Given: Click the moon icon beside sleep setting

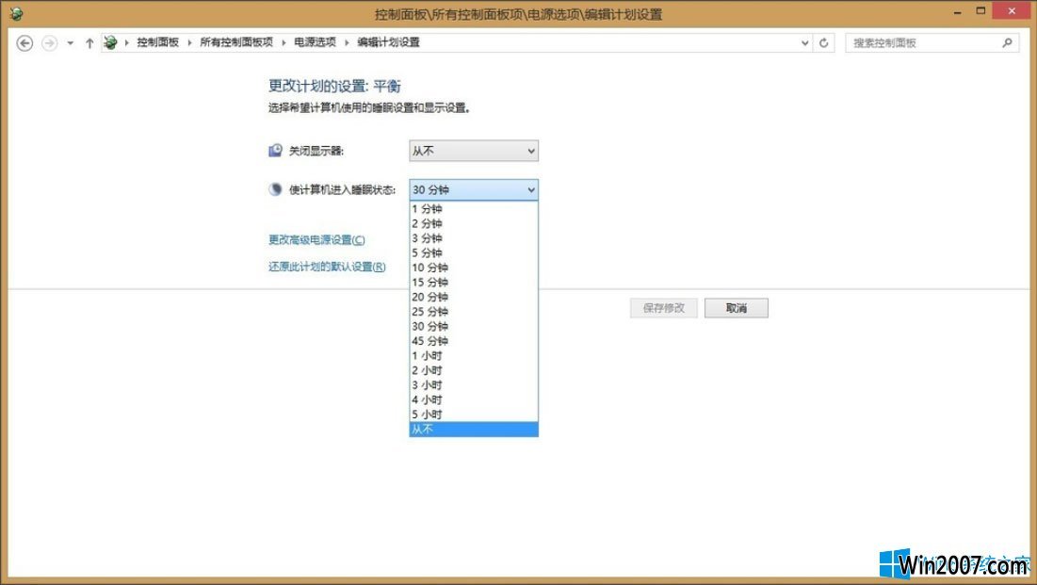Looking at the screenshot, I should click(x=275, y=189).
